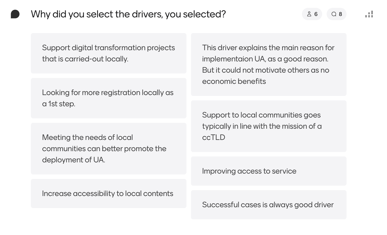Image resolution: width=387 pixels, height=235 pixels.
Task: Click the text 'economic benefits' in the response
Action: click(234, 81)
